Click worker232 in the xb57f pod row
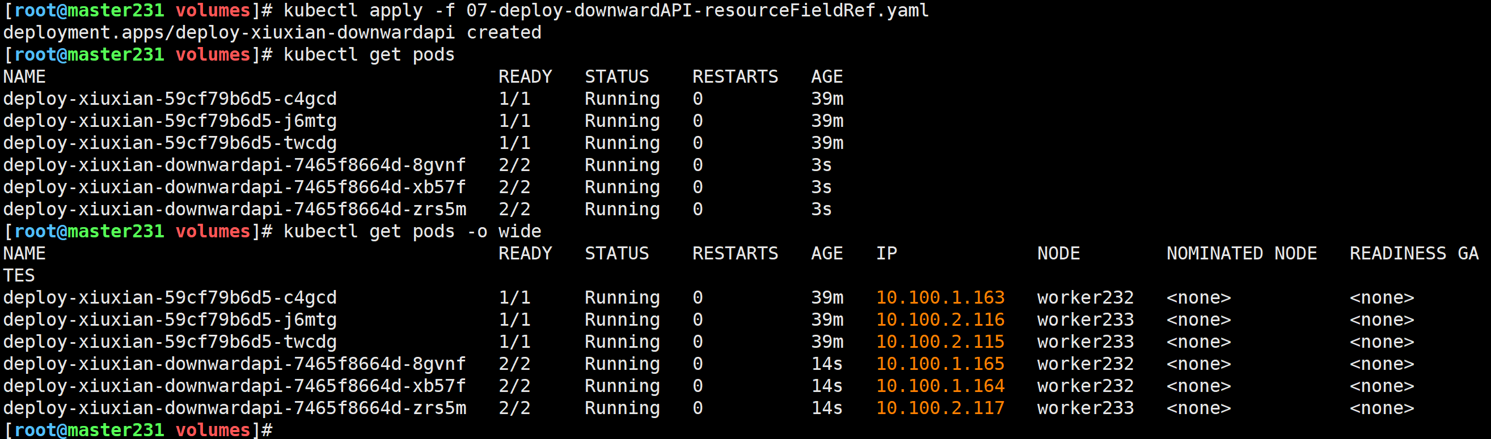Image resolution: width=1491 pixels, height=439 pixels. [1085, 385]
